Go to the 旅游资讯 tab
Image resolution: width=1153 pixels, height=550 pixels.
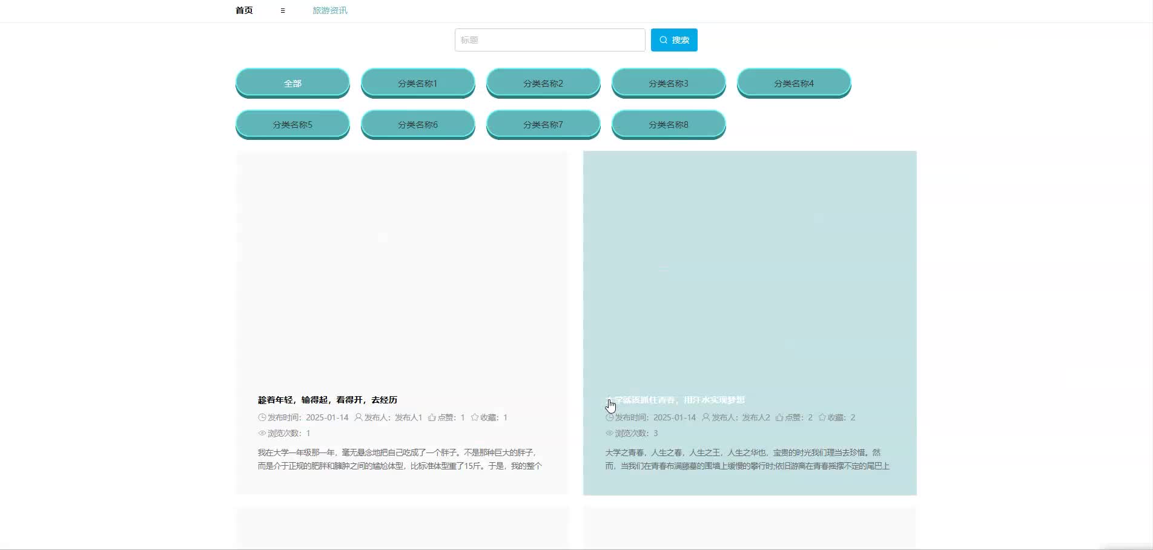coord(330,10)
